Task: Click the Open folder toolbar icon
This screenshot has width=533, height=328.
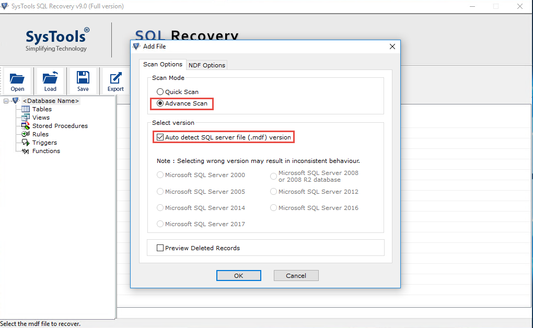Action: coord(17,78)
